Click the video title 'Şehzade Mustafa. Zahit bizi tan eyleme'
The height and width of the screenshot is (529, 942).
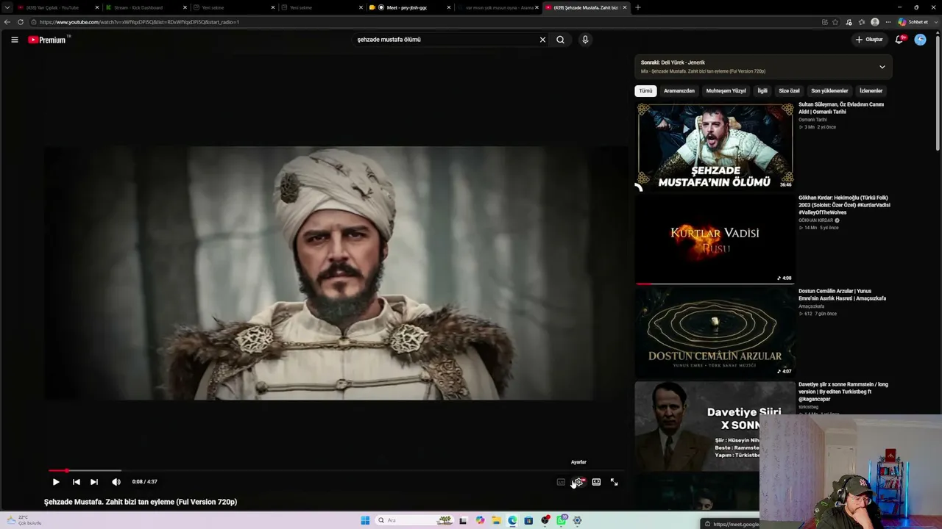(141, 502)
